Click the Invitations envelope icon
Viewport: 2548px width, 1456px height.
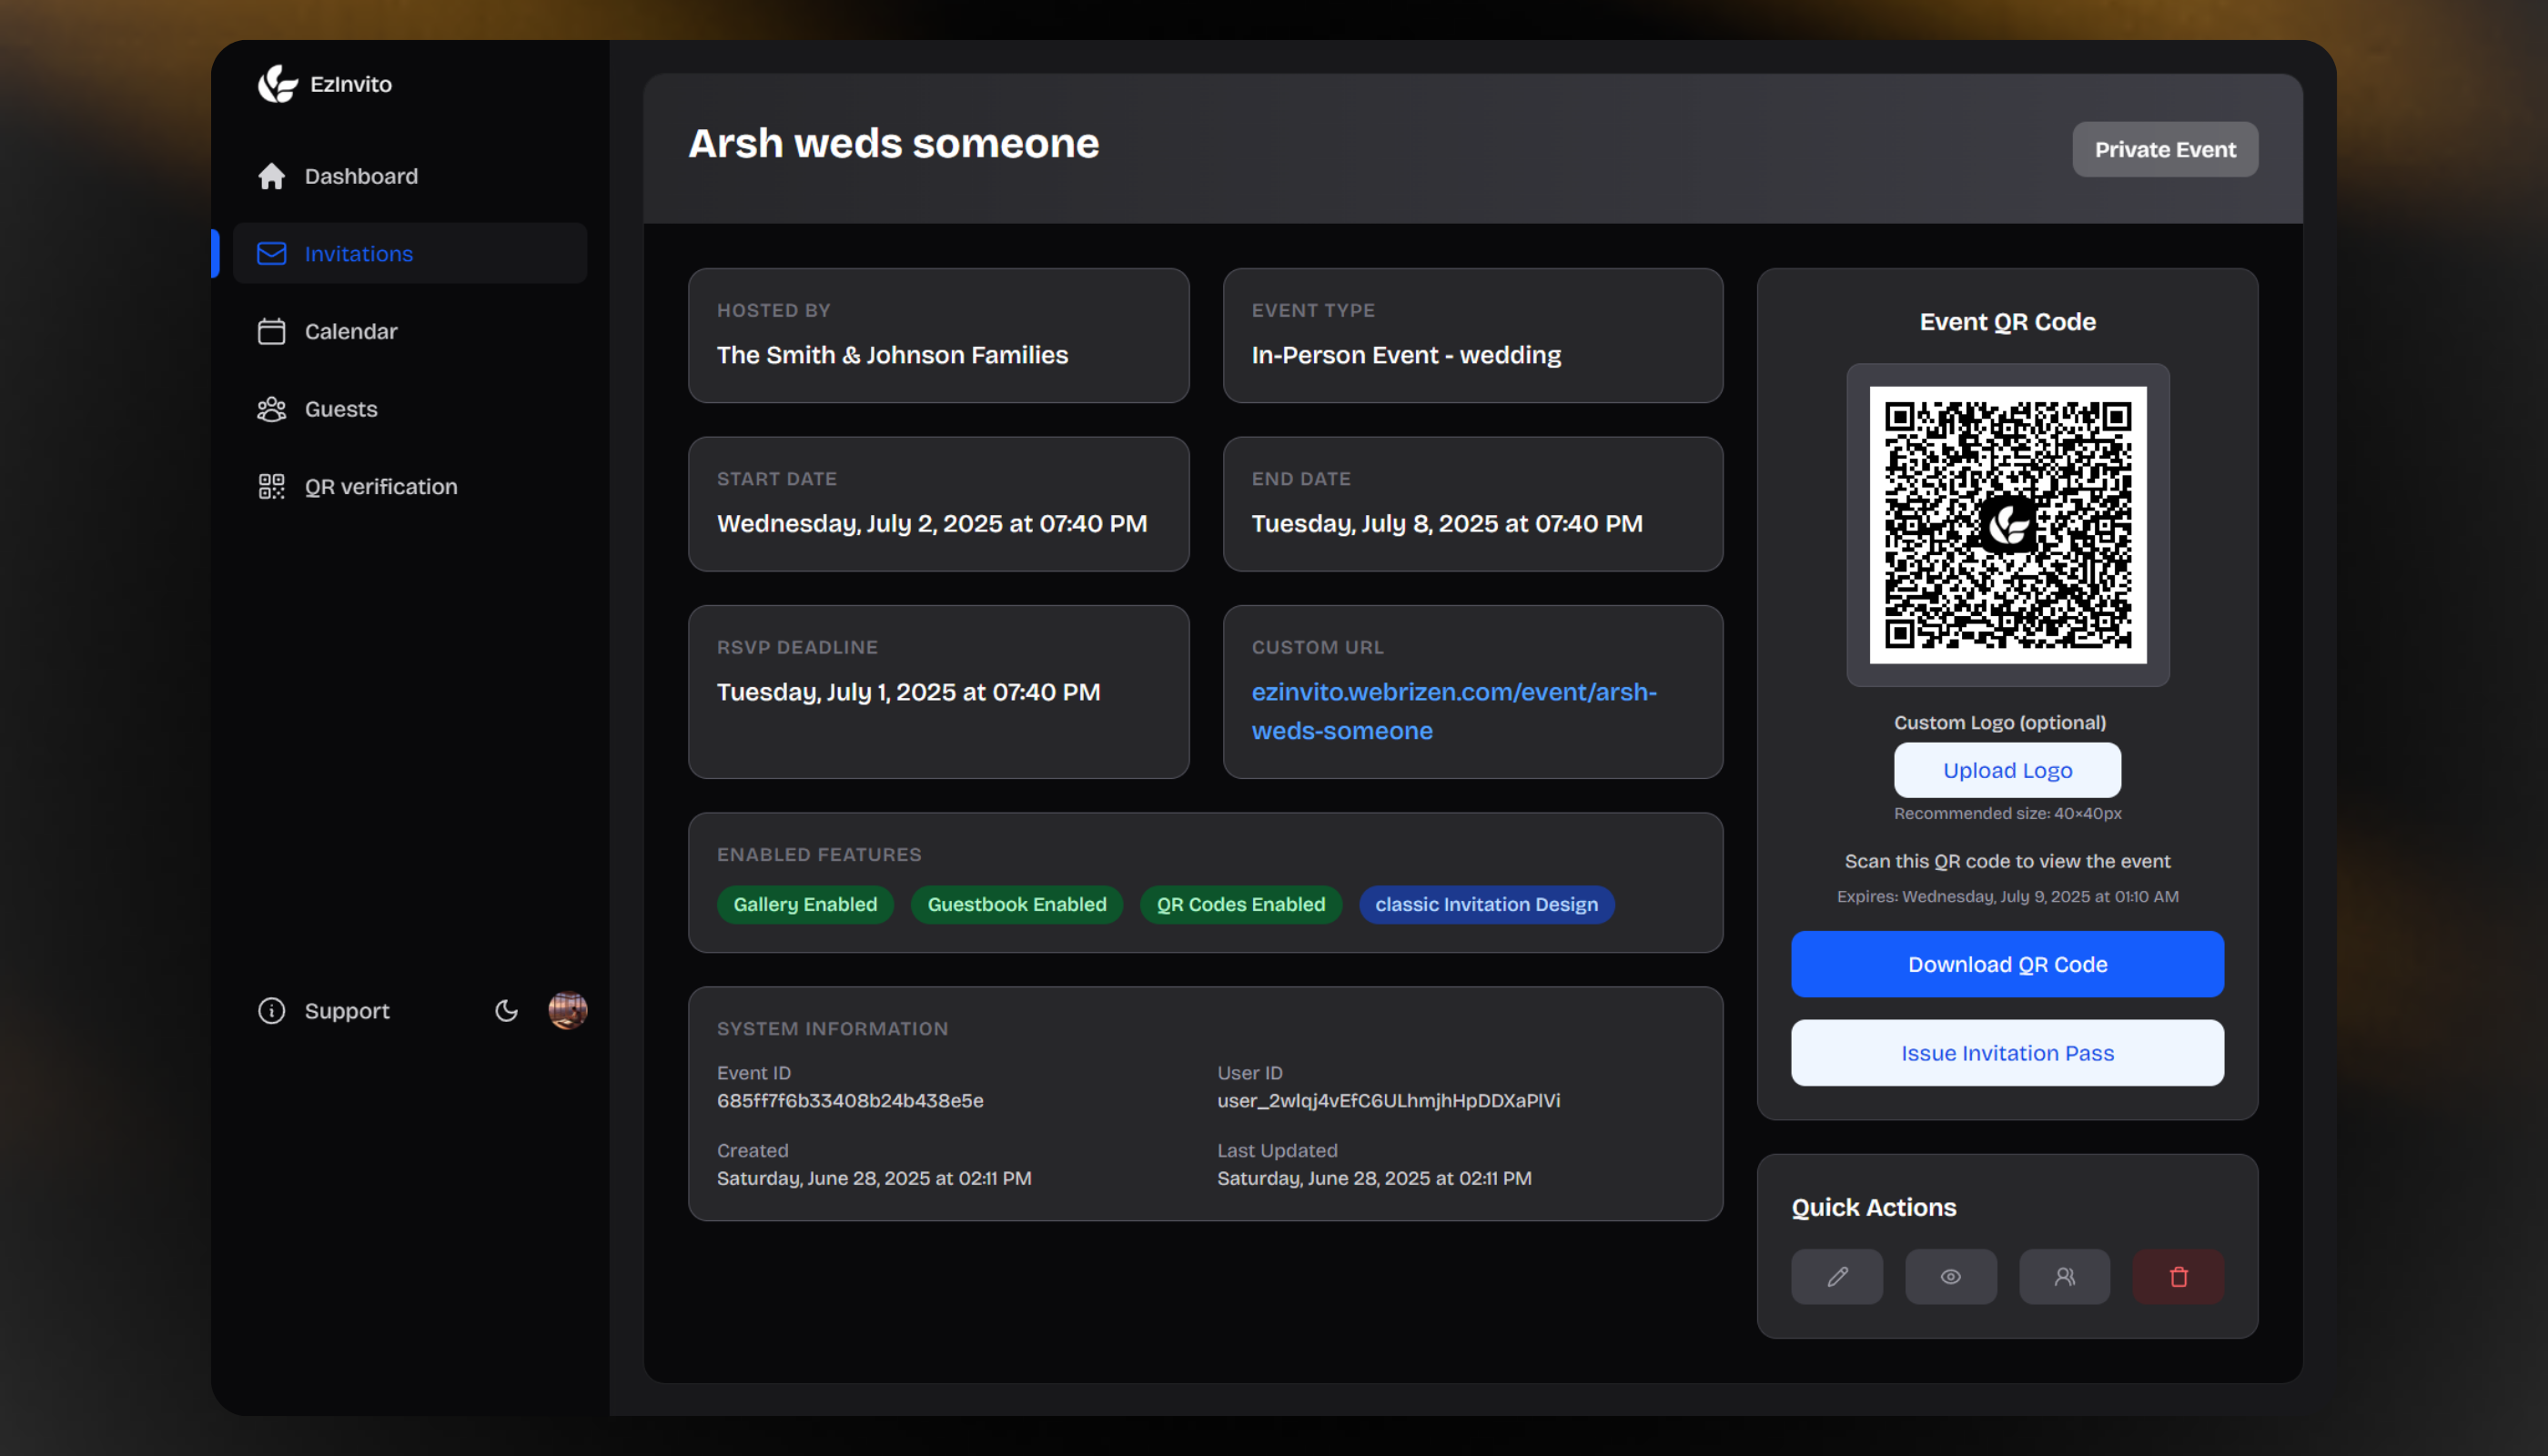click(x=271, y=254)
